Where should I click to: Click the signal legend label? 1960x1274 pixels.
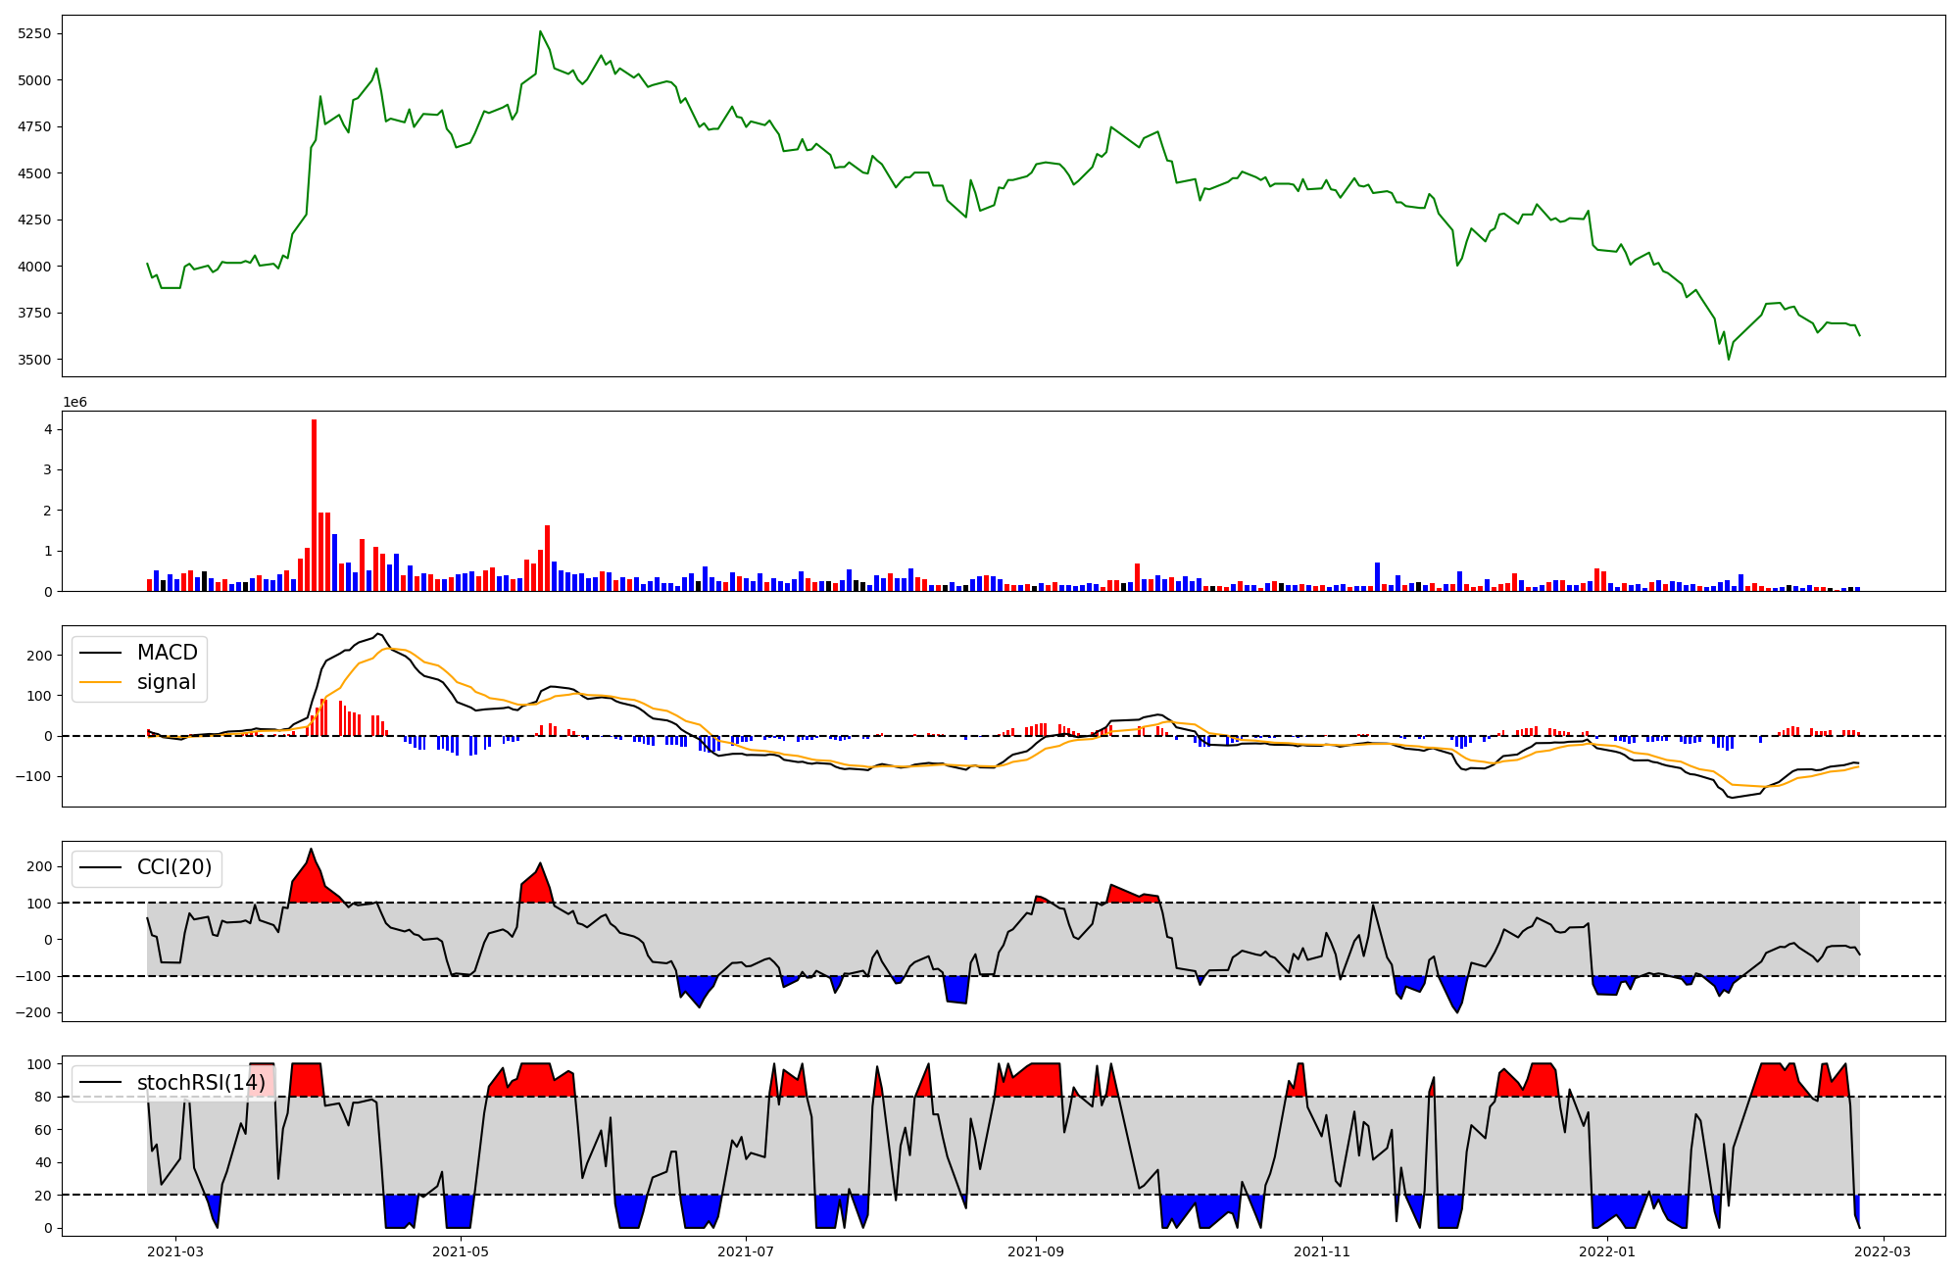166,682
